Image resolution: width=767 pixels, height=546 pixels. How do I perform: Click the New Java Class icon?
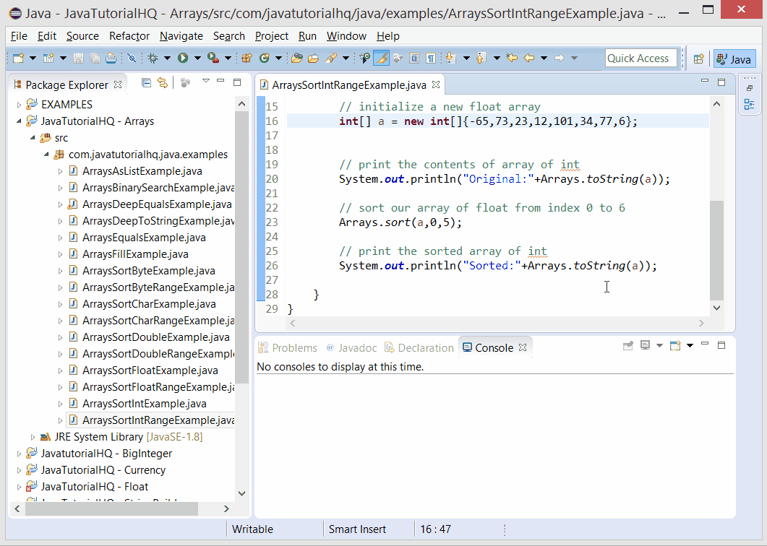(265, 58)
